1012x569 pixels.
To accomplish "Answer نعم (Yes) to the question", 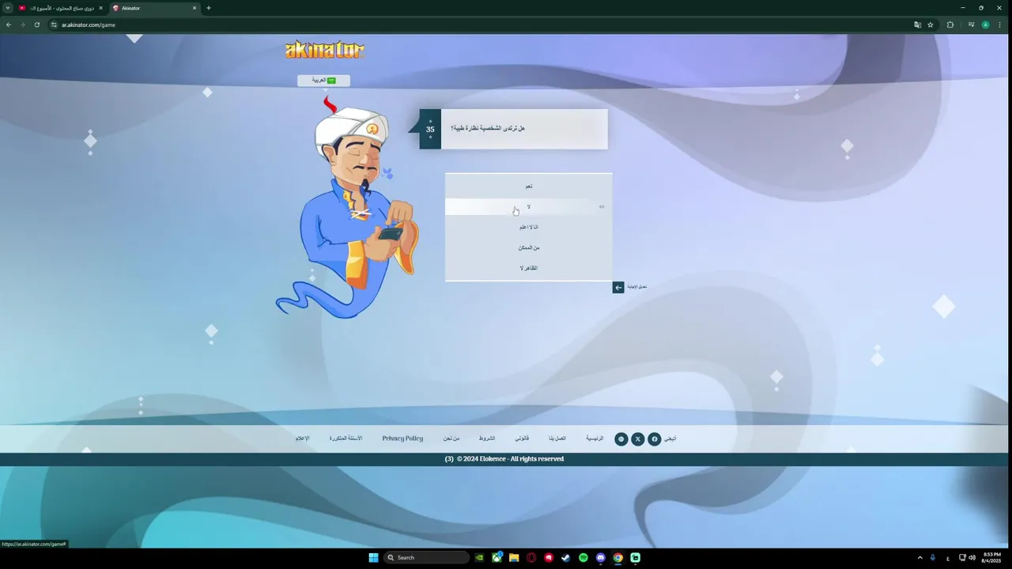I will [529, 186].
